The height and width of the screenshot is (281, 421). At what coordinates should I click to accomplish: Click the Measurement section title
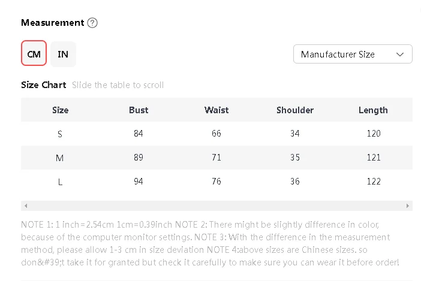click(x=53, y=23)
